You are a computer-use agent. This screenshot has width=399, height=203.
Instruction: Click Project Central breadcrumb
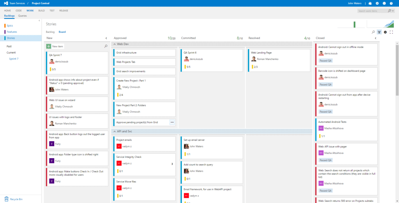tap(41, 3)
